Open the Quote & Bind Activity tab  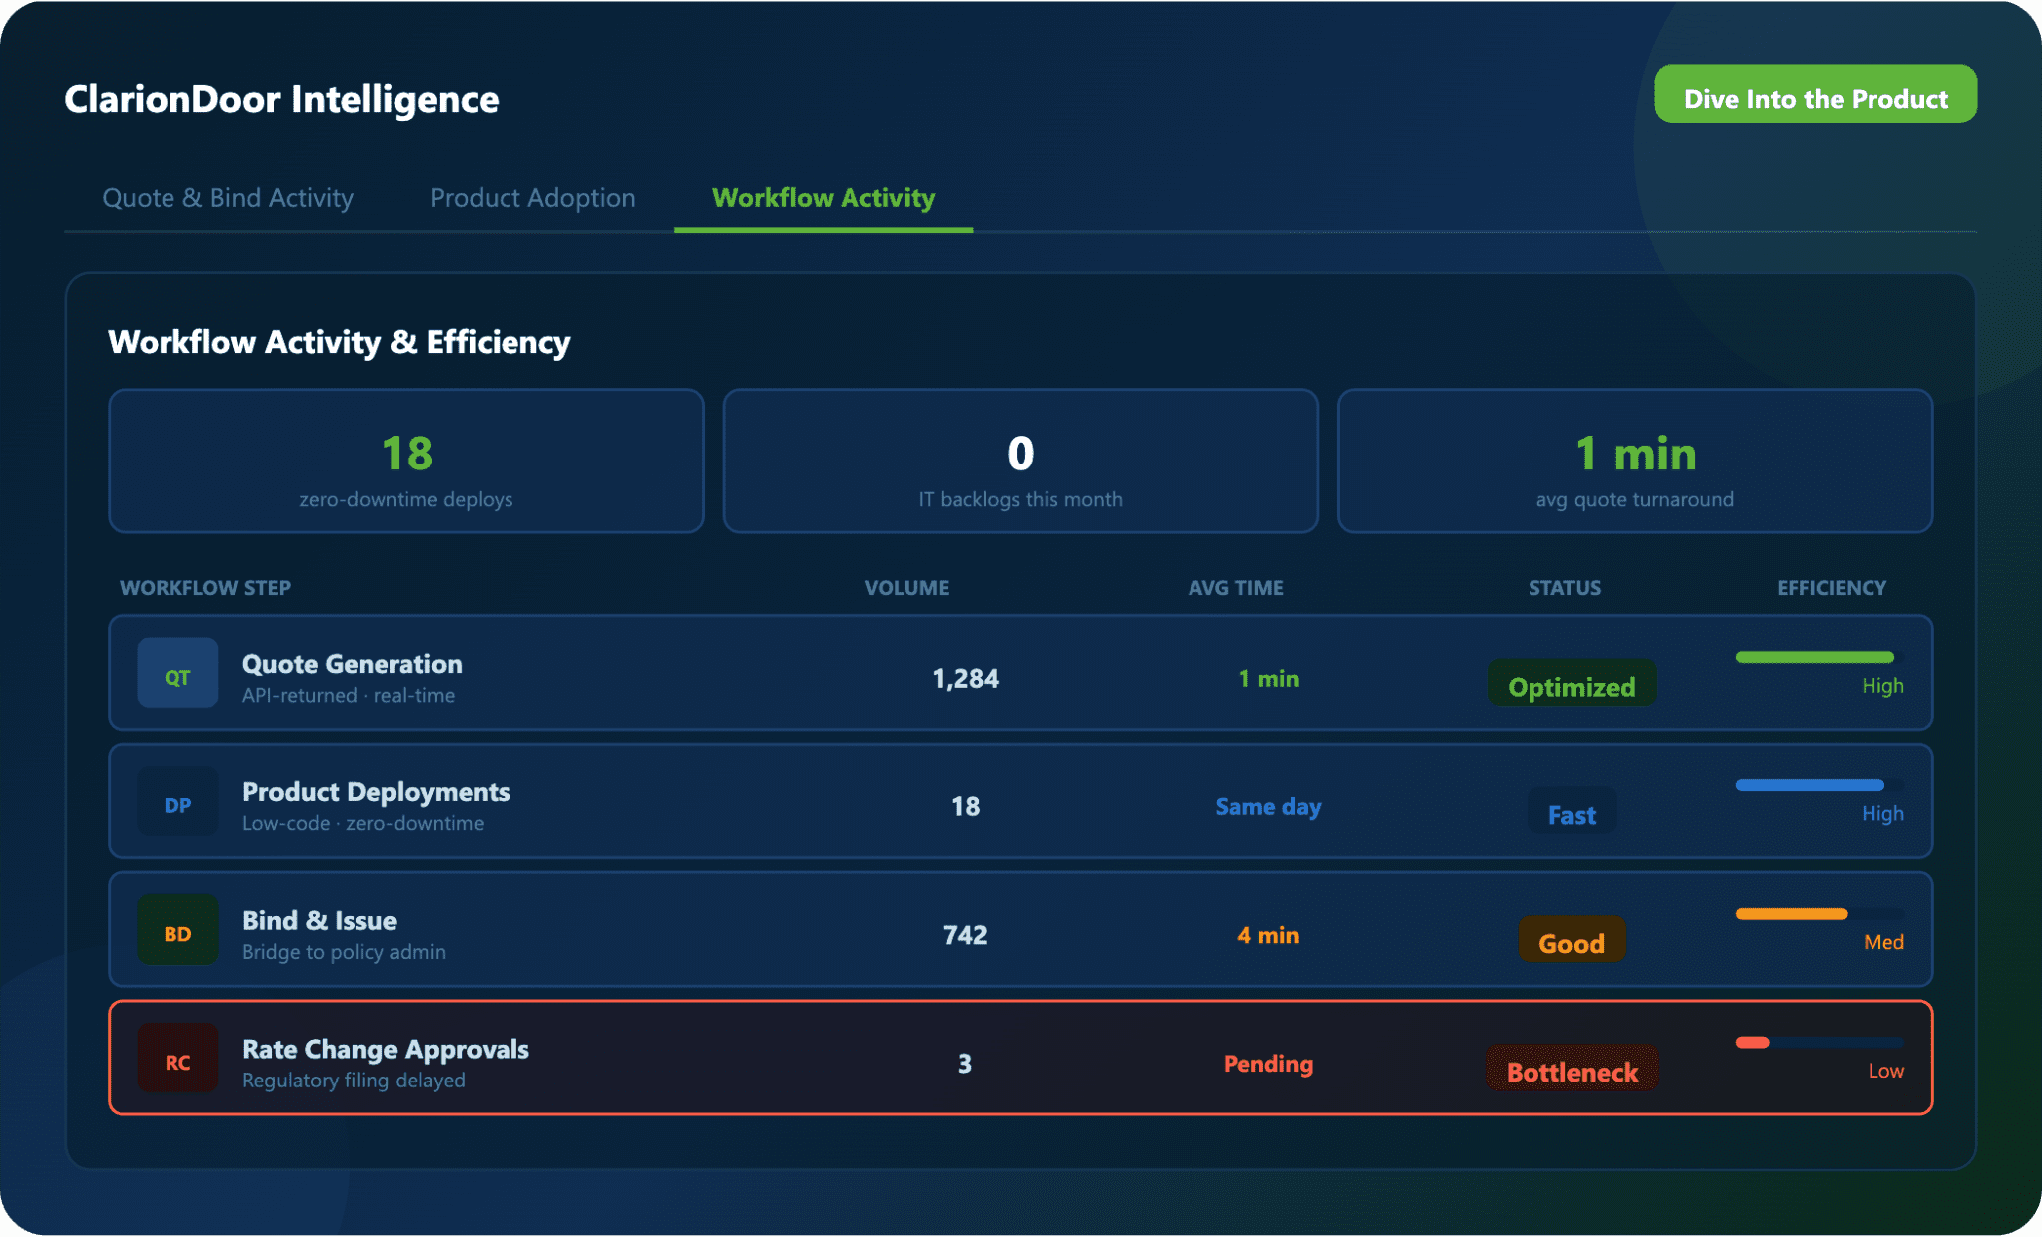227,198
